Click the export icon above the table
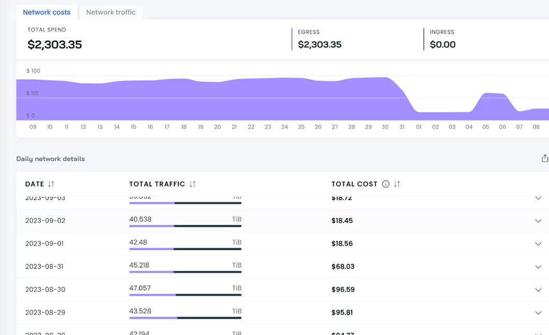 pos(544,159)
